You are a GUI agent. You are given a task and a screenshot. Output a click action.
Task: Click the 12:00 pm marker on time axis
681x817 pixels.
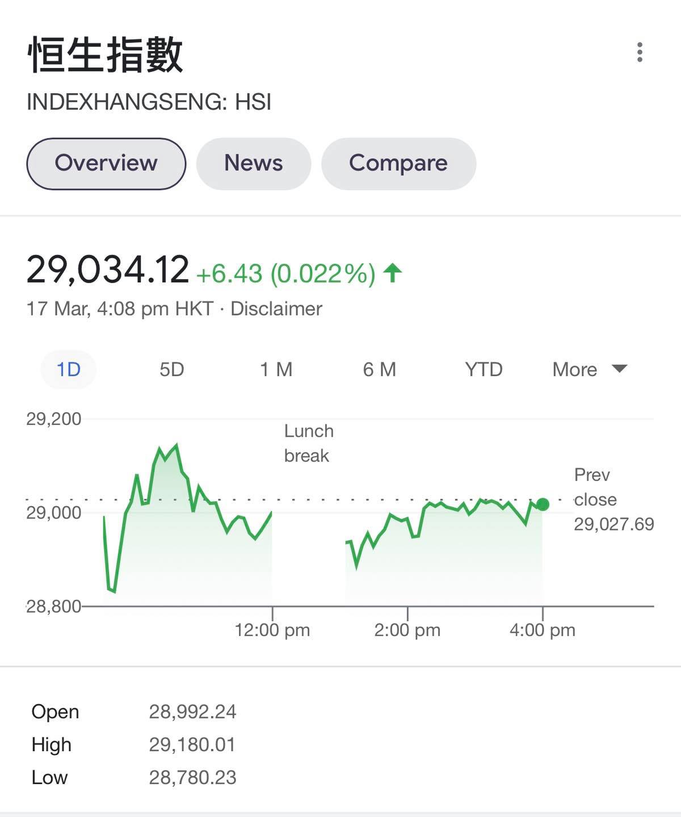tap(272, 630)
